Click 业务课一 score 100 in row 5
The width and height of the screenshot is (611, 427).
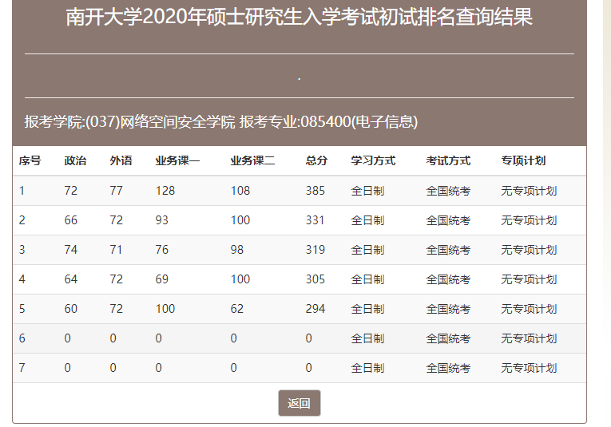[165, 309]
